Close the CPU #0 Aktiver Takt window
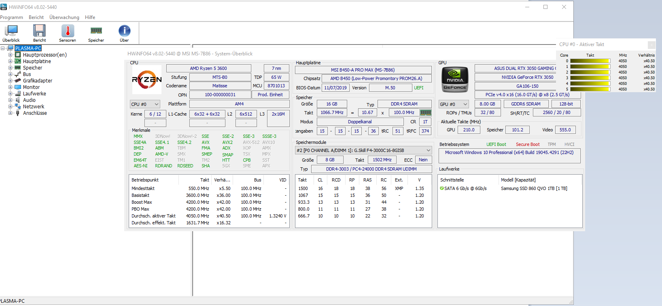Screen dimensions: 662x306 (x=651, y=44)
